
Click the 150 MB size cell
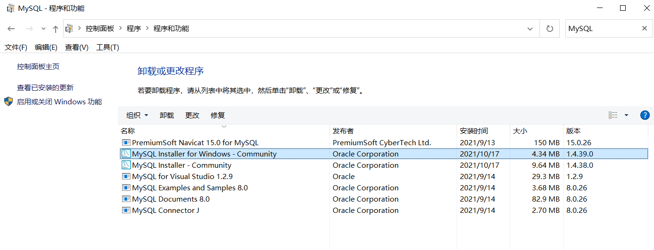click(547, 142)
